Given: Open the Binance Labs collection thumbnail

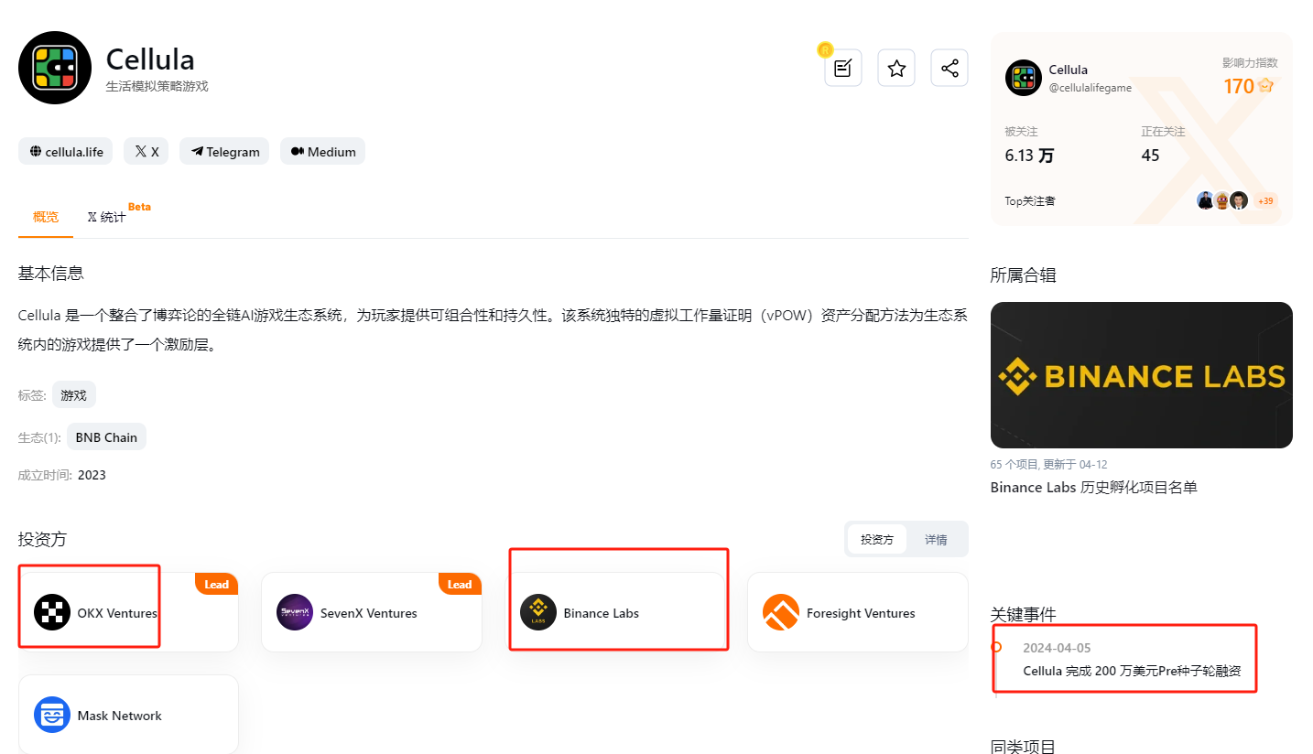Looking at the screenshot, I should coord(1141,375).
